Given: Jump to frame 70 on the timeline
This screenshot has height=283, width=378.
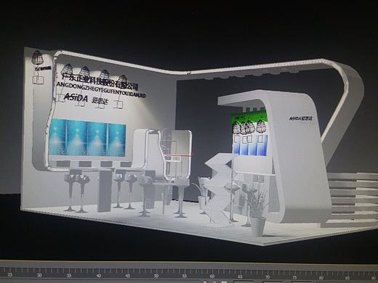Looking at the screenshot, I should coord(268,277).
